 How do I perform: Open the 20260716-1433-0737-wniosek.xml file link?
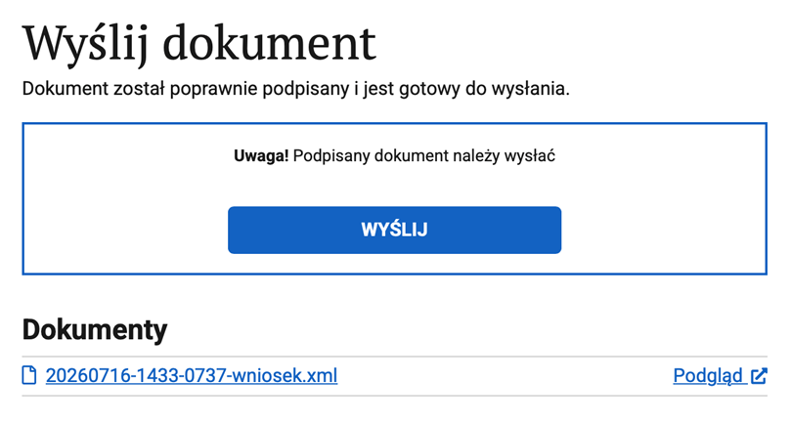[192, 375]
